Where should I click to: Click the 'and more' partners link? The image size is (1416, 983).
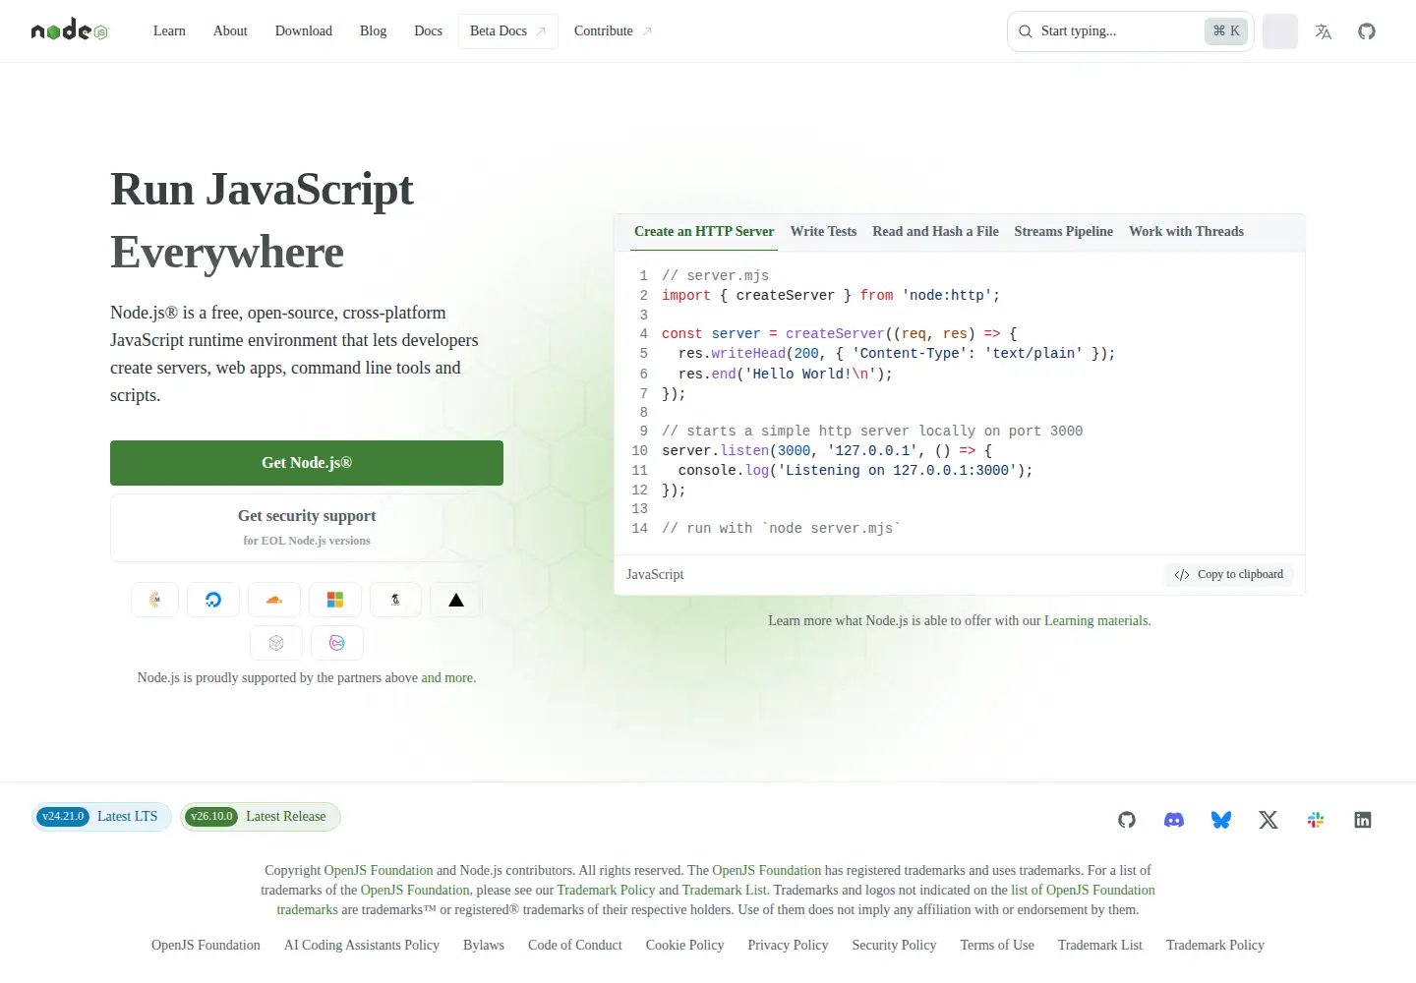(447, 678)
